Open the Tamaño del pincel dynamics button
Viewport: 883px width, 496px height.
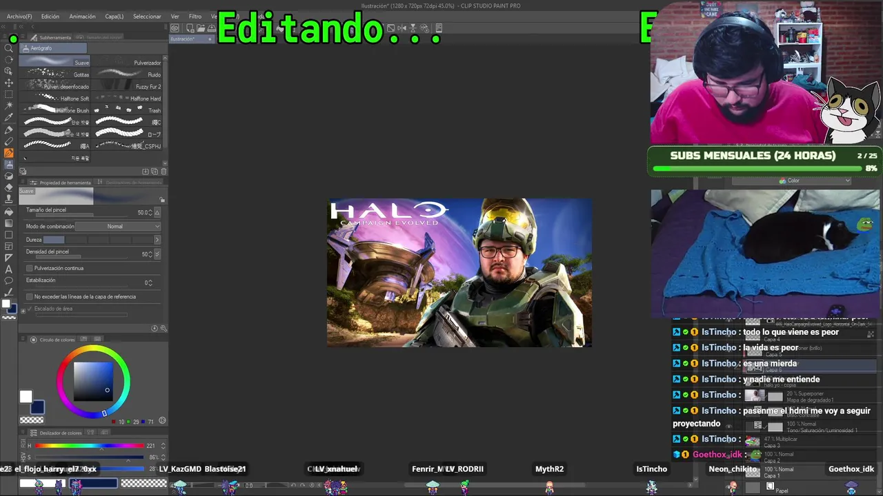157,213
